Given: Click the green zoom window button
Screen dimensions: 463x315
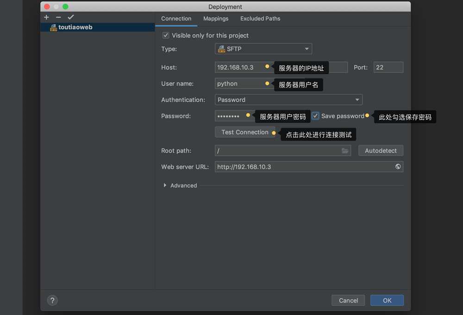Looking at the screenshot, I should (65, 6).
